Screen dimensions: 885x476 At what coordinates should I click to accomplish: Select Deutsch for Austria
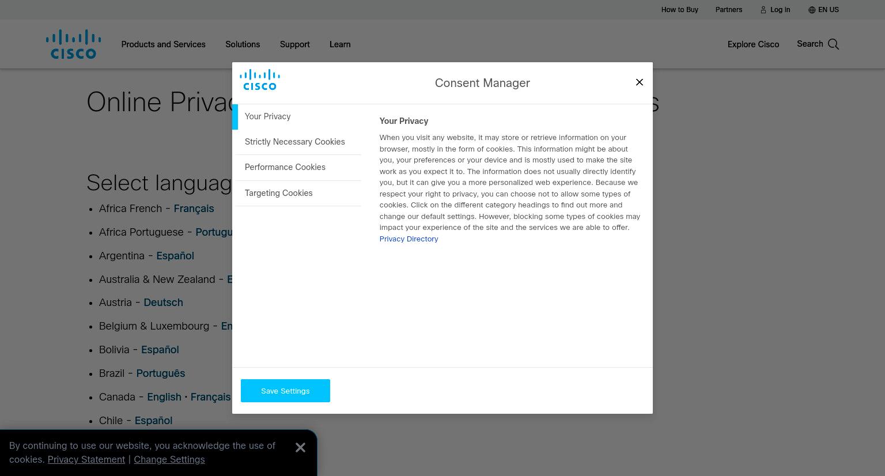(163, 303)
